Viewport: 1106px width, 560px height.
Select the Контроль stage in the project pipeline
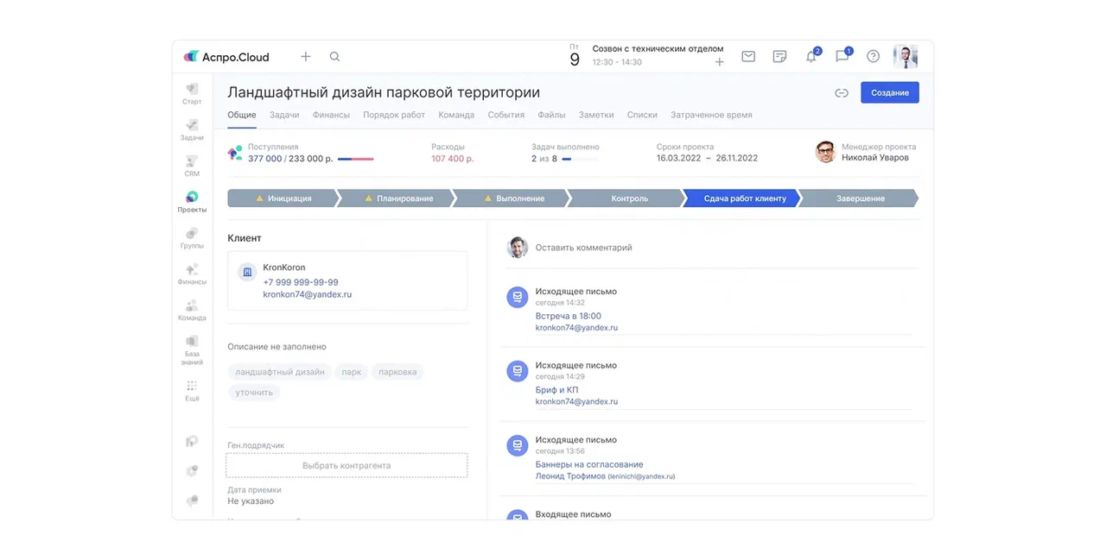coord(629,198)
